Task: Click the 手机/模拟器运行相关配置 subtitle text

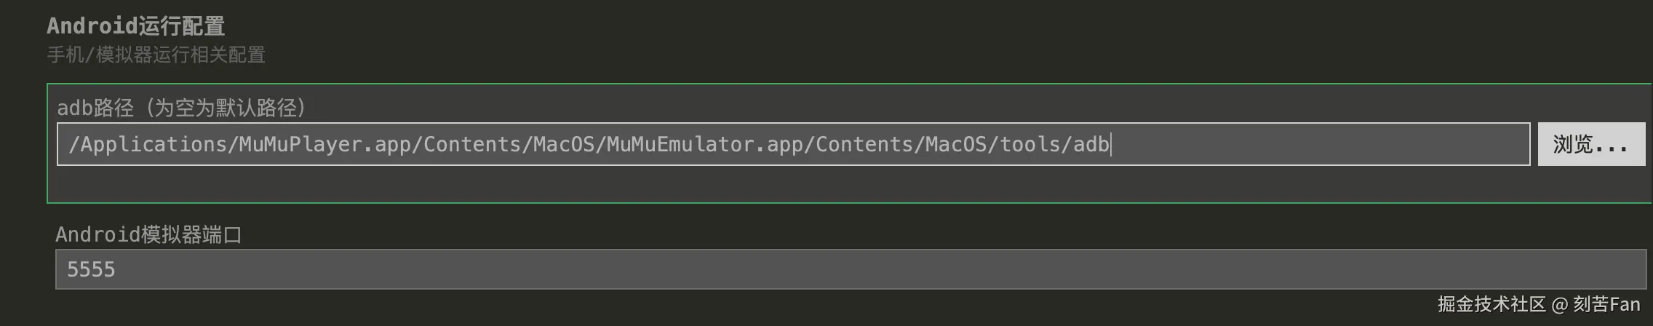Action: click(156, 55)
